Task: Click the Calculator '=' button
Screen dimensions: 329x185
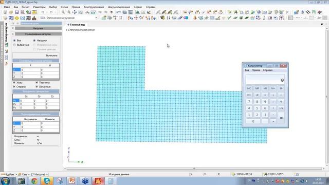Action: coord(281,118)
